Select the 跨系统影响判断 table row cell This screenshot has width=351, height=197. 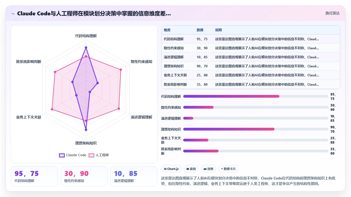[175, 85]
